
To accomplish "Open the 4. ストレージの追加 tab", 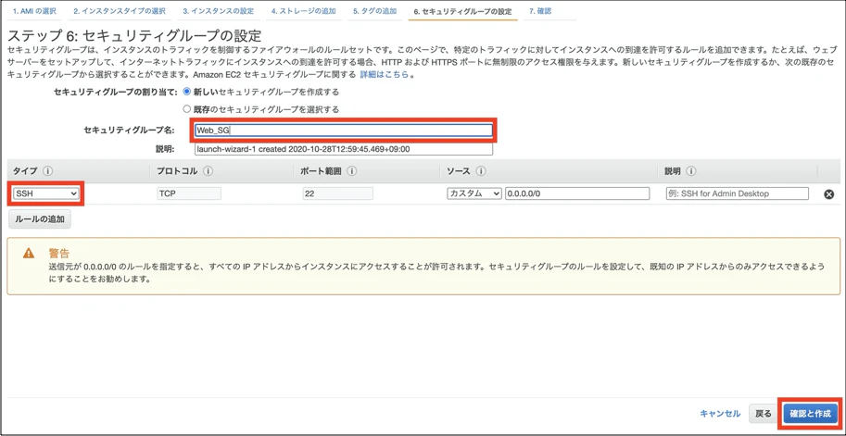I will pyautogui.click(x=303, y=11).
